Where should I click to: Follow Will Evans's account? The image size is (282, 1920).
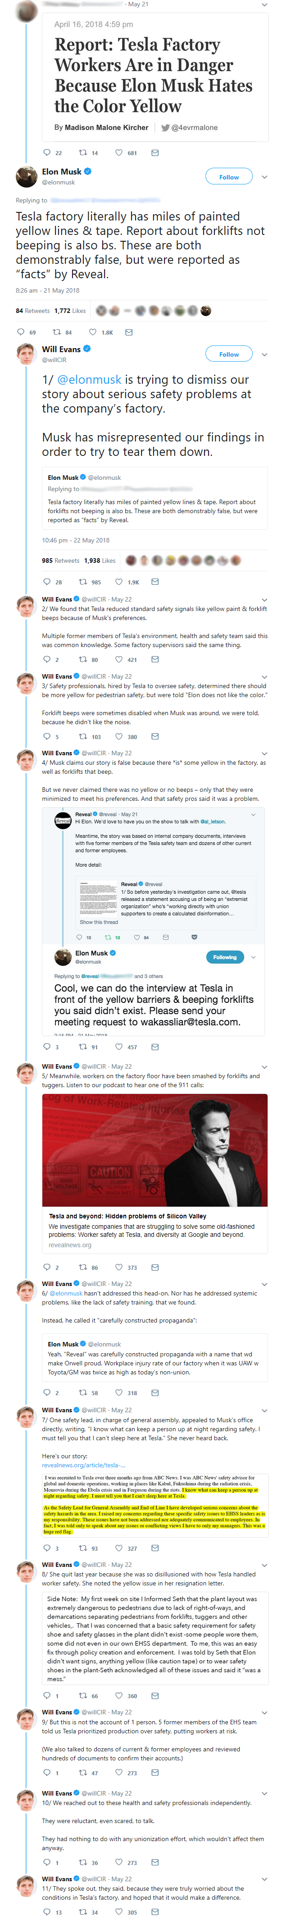(228, 354)
